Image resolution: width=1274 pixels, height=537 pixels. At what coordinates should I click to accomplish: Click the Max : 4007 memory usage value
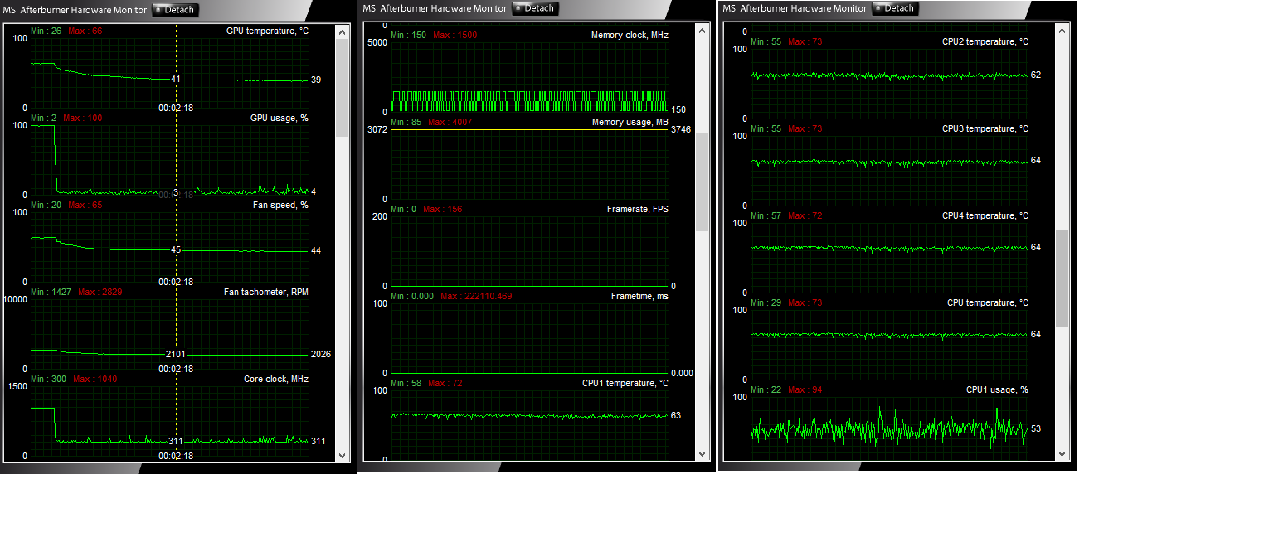450,122
